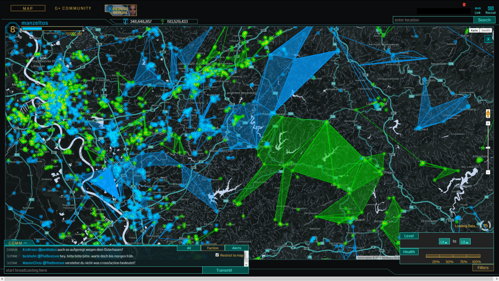Open the L4 minimum level dropdown
Viewport: 499px width, 281px height.
pyautogui.click(x=444, y=241)
